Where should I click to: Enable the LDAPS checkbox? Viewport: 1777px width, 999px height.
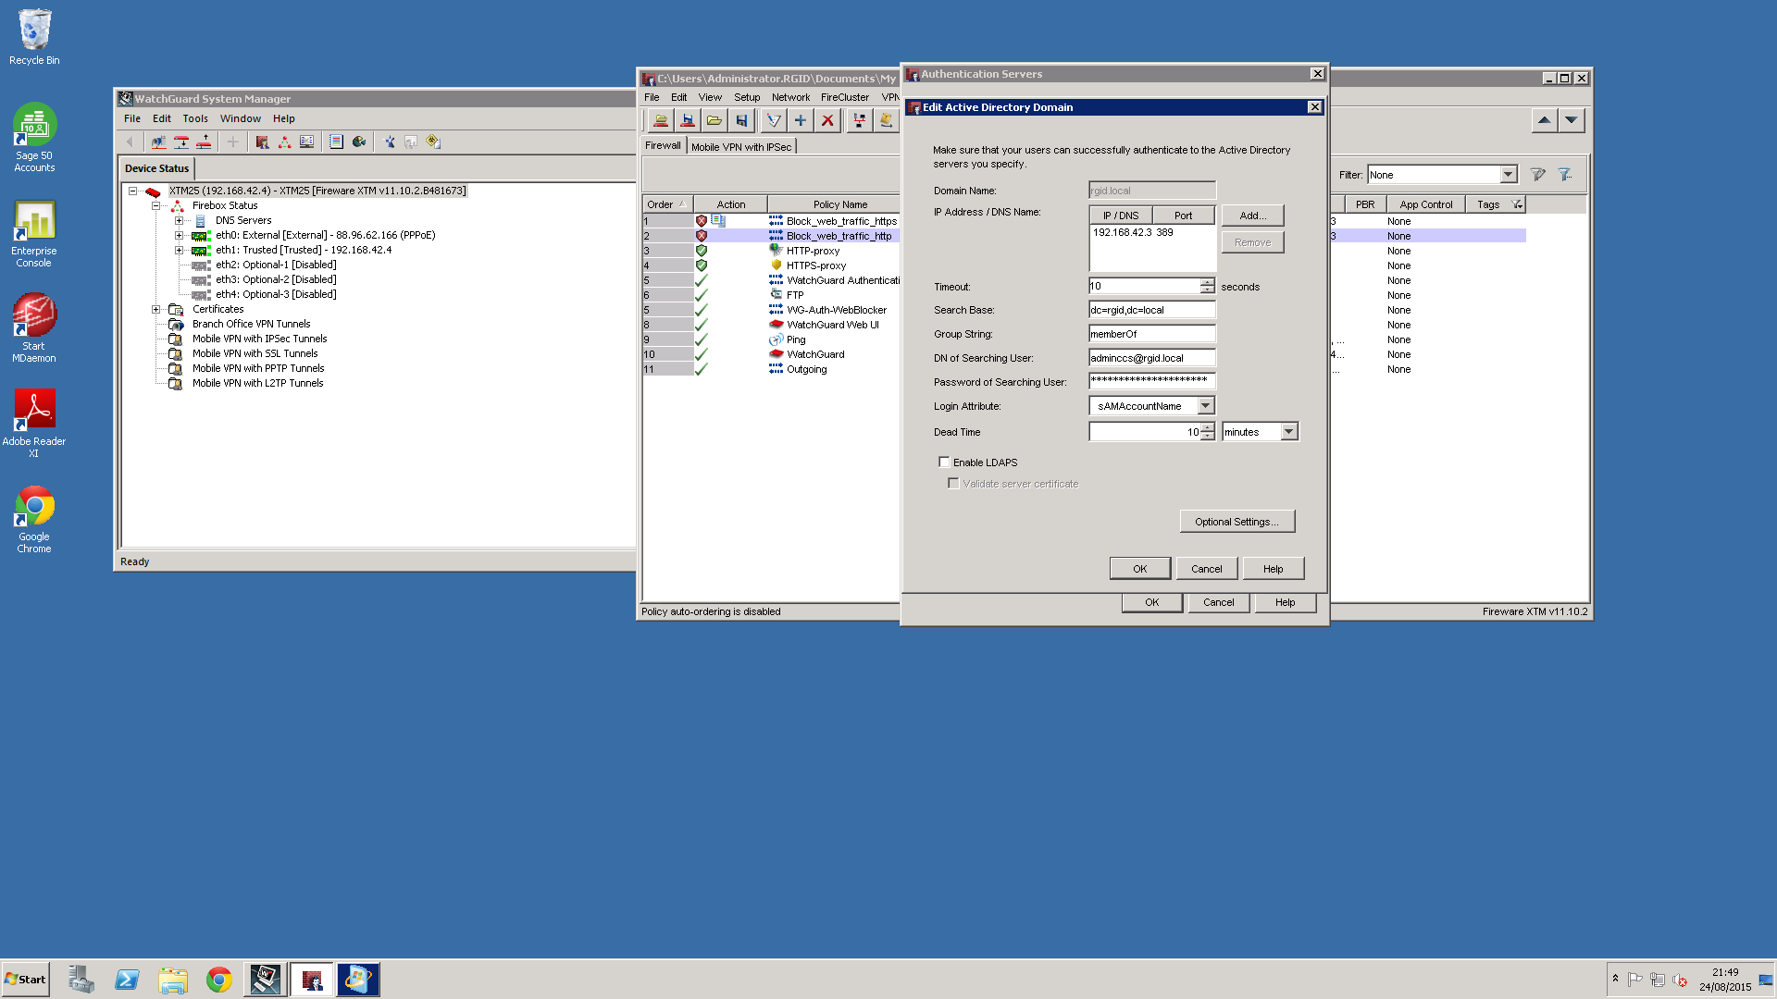point(944,462)
